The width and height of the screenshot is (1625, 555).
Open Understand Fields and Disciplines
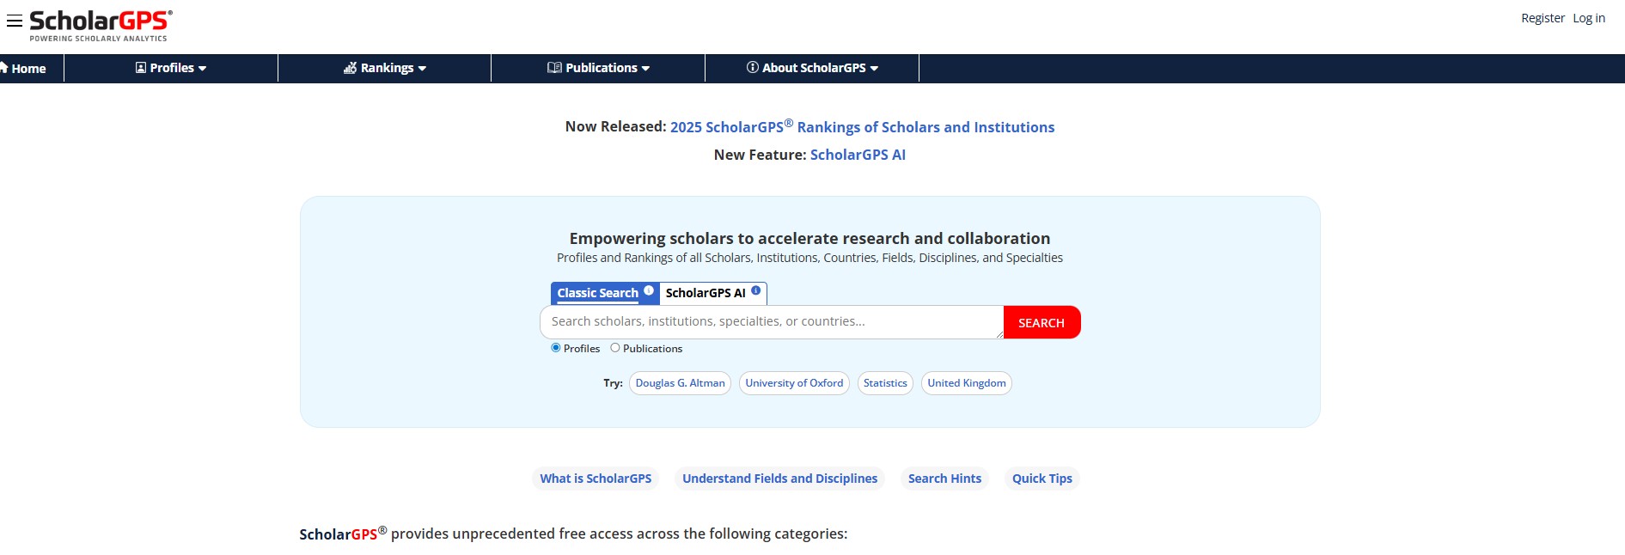pos(779,479)
